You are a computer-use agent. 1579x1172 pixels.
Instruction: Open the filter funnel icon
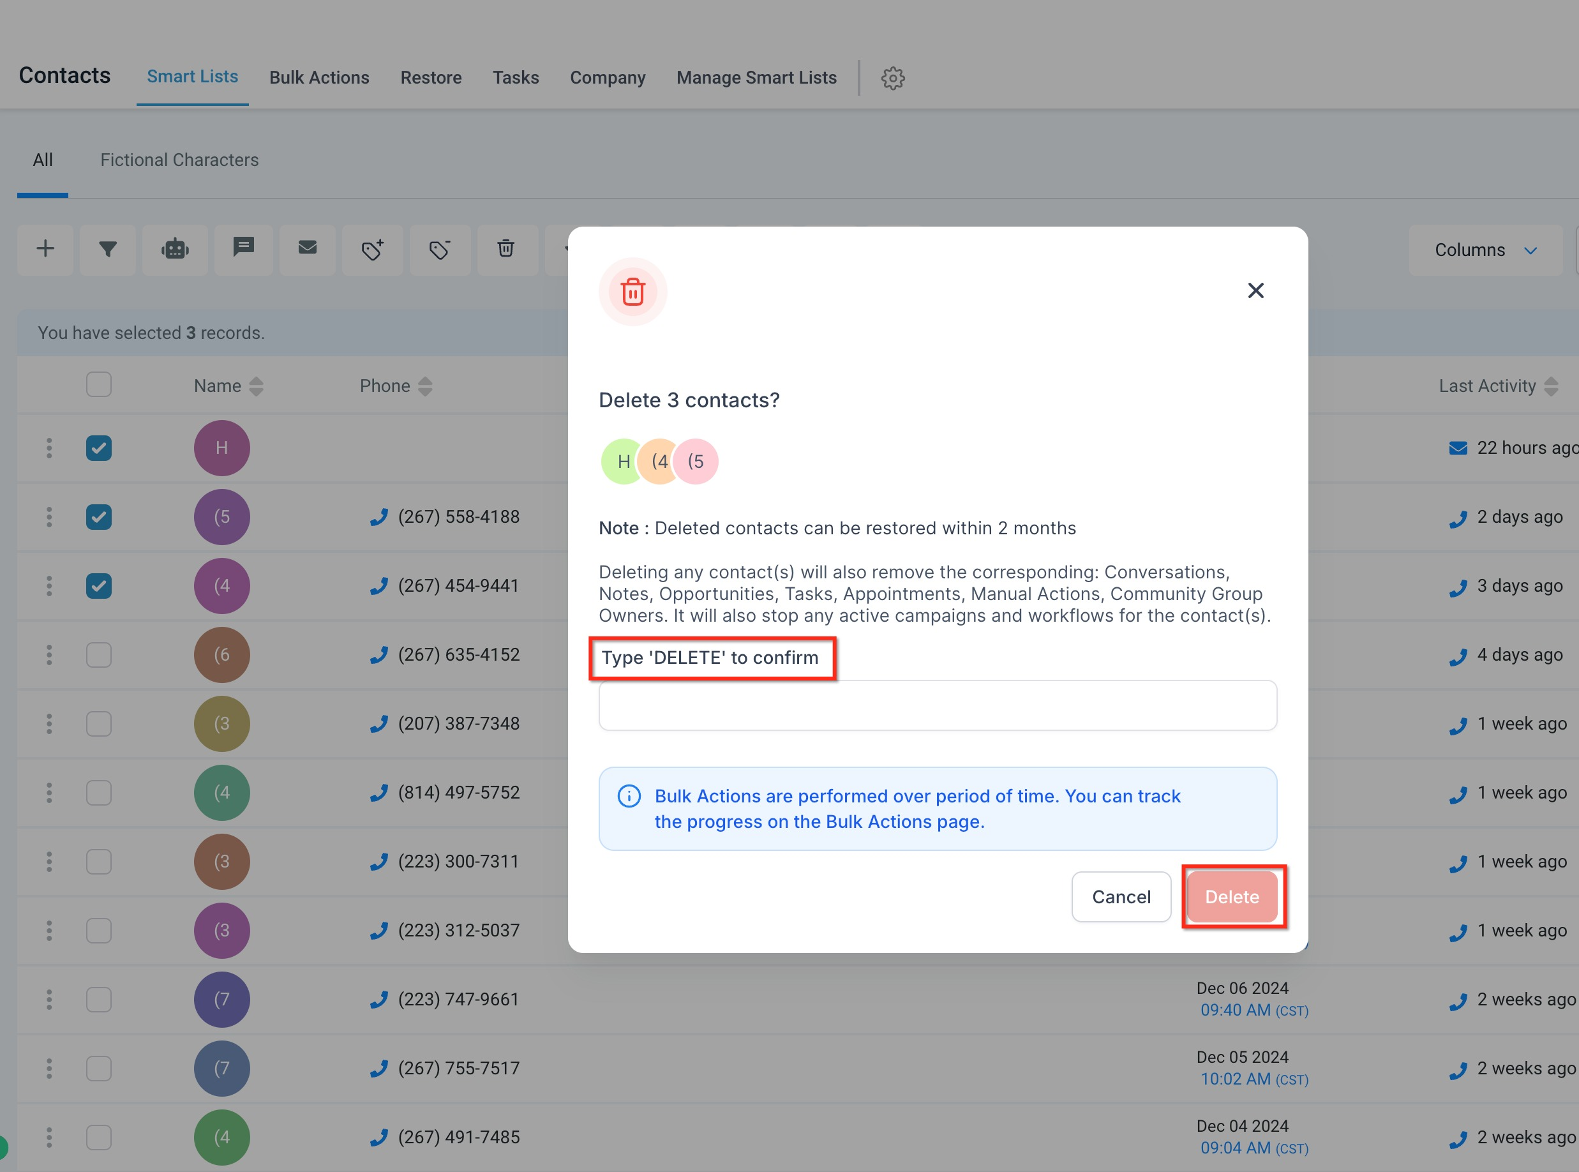(x=108, y=249)
